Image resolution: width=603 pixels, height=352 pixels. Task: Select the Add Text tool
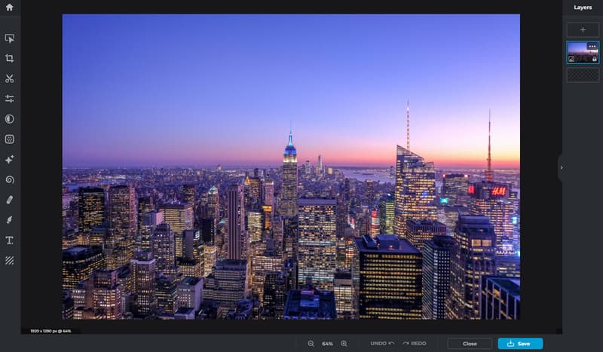pyautogui.click(x=10, y=240)
